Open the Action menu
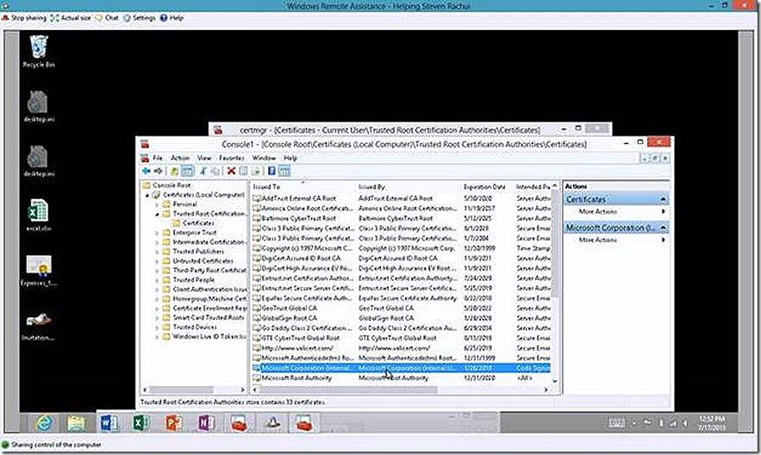 tap(179, 158)
